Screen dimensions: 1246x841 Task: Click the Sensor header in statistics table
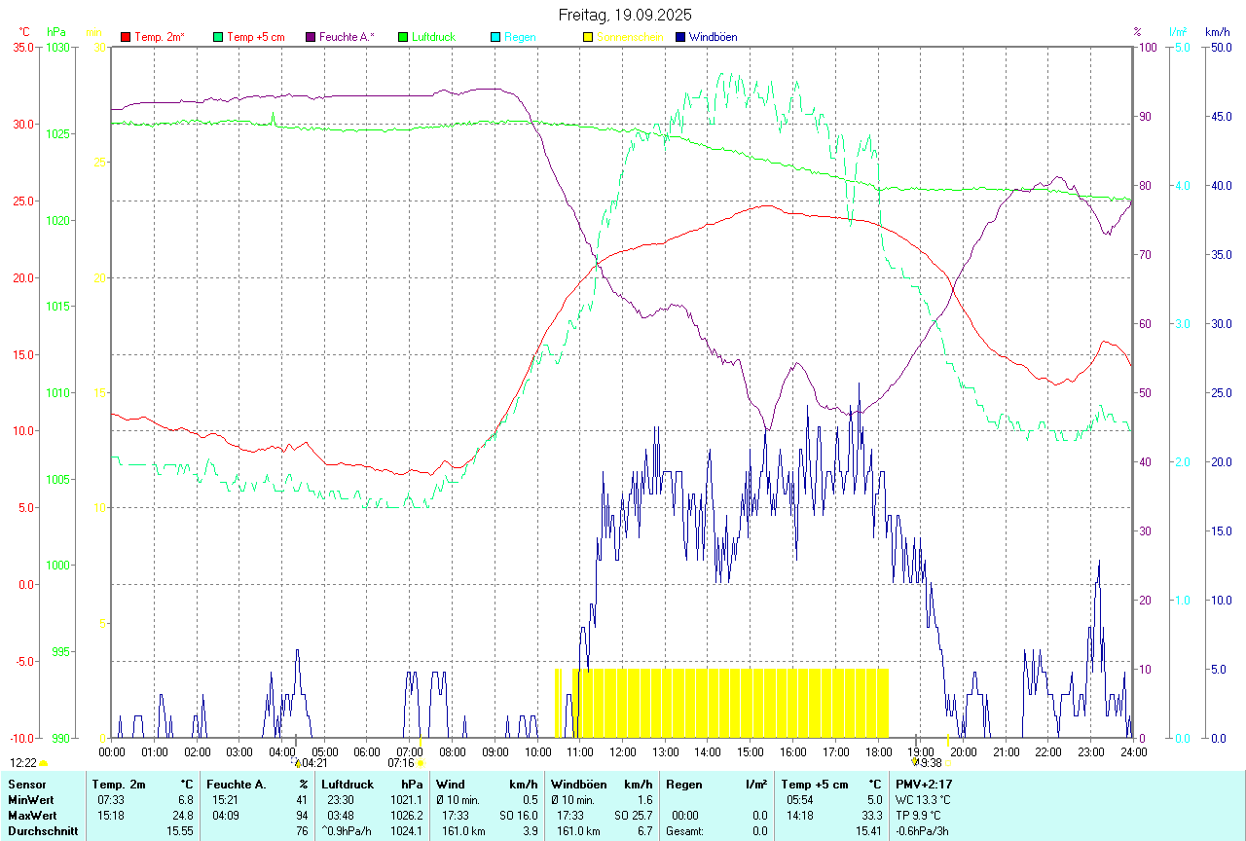26,784
